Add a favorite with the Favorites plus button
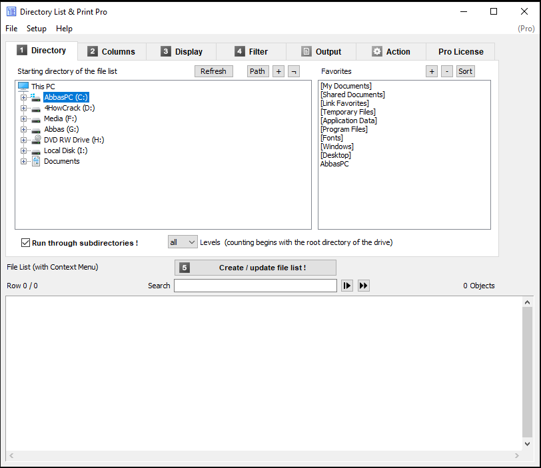The image size is (541, 468). (432, 71)
